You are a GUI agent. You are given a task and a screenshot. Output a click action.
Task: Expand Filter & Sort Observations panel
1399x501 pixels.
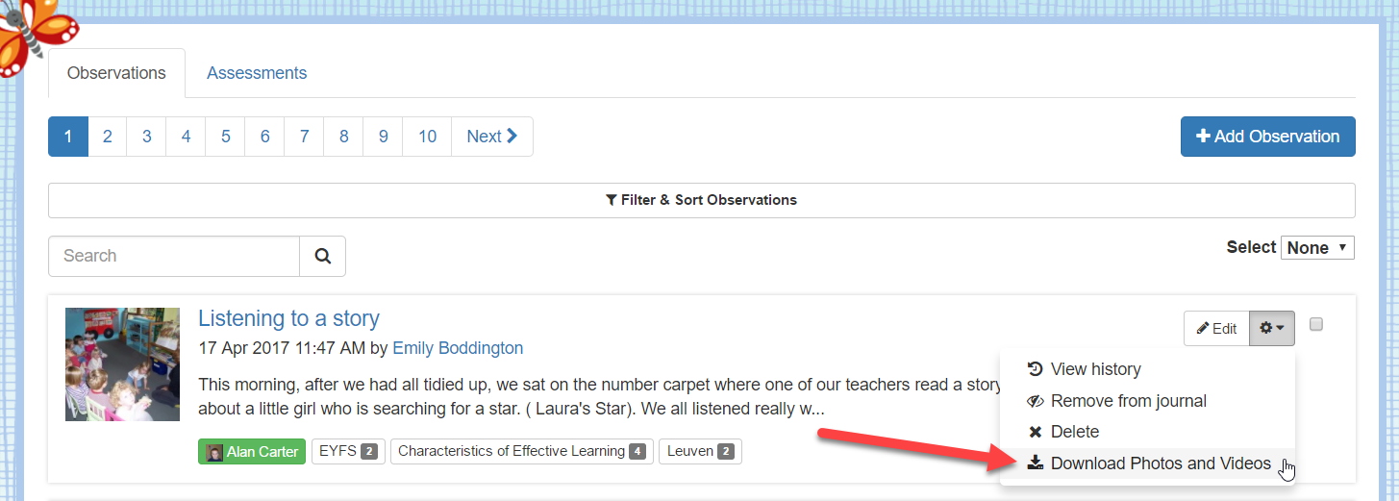(x=702, y=200)
